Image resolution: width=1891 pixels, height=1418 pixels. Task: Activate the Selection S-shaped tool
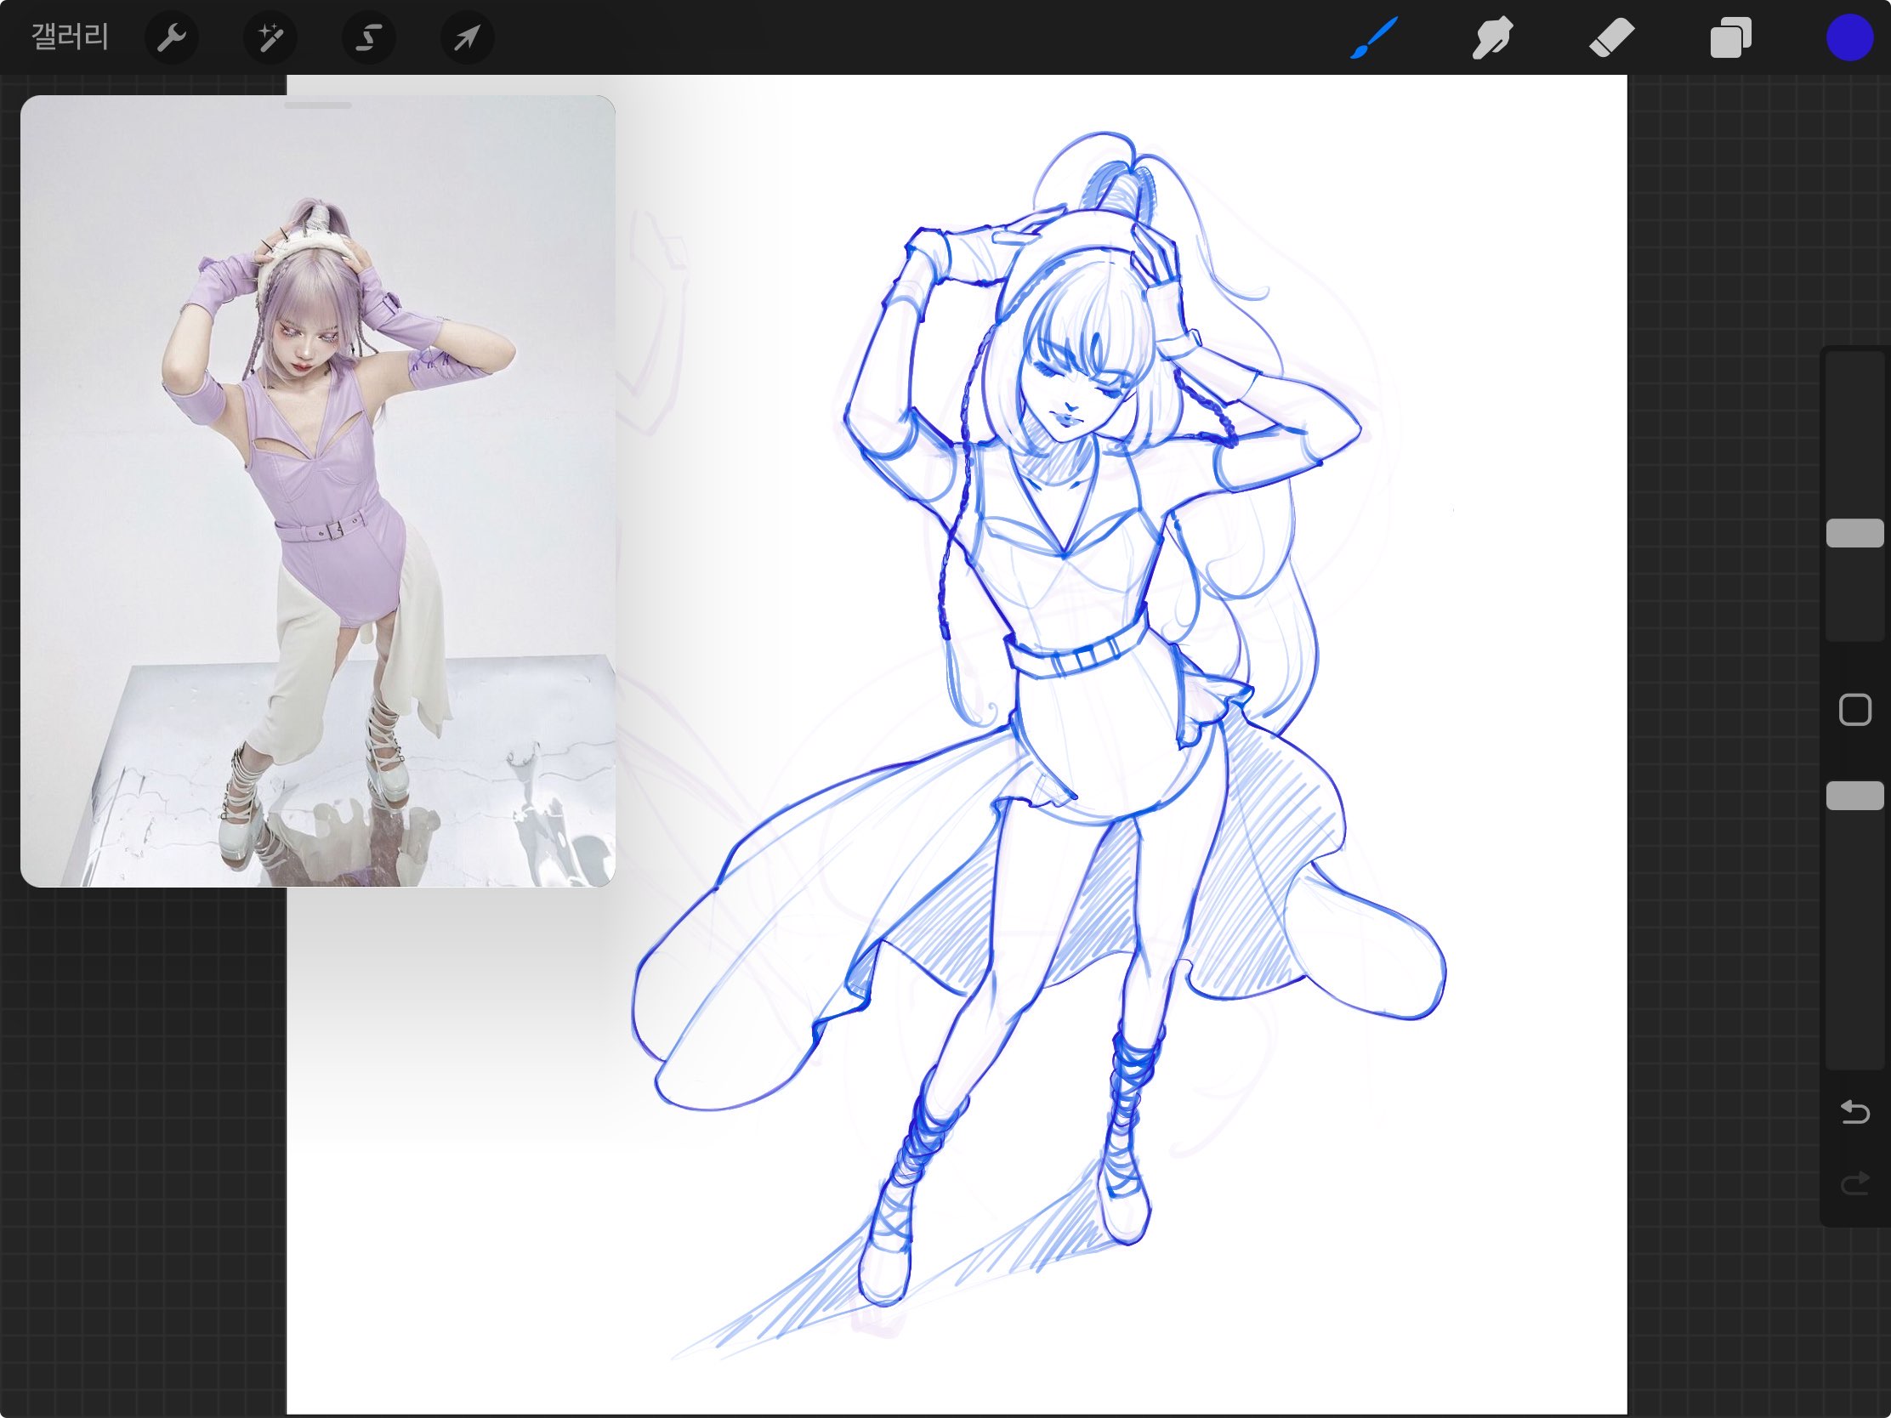coord(368,37)
